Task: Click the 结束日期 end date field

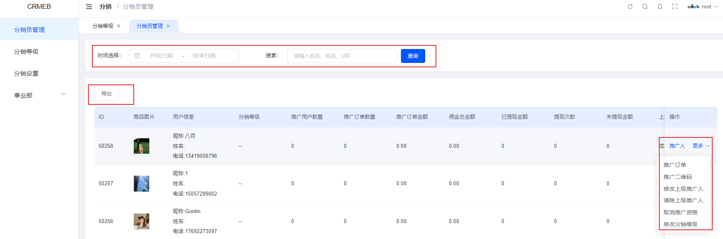Action: coord(204,56)
